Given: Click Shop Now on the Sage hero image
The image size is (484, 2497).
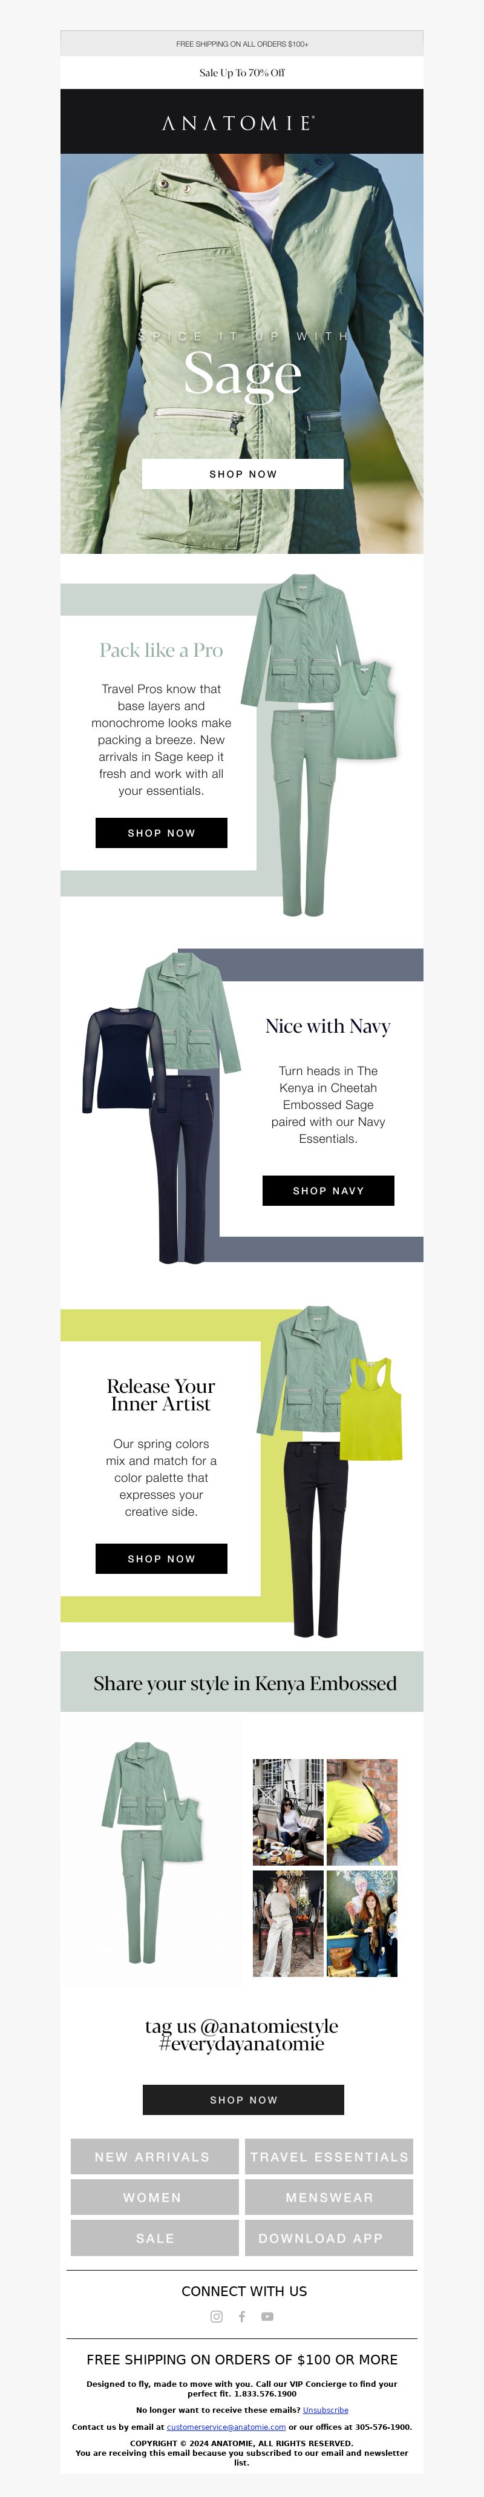Looking at the screenshot, I should (243, 474).
